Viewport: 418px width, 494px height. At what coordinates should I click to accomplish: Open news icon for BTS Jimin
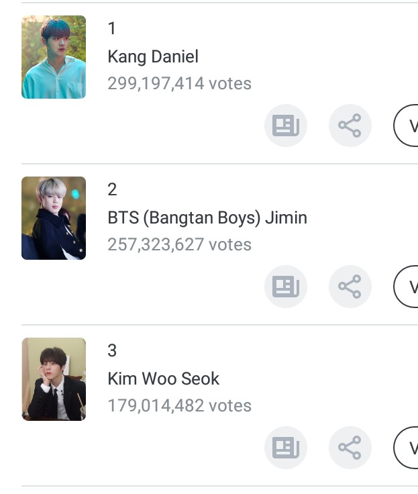pyautogui.click(x=286, y=287)
